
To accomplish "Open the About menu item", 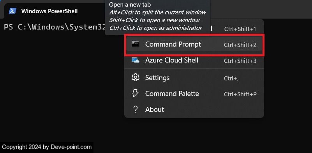I will 194,110.
